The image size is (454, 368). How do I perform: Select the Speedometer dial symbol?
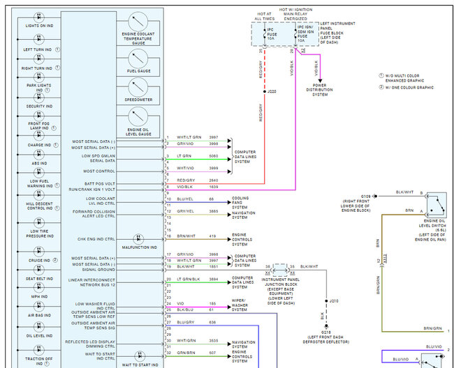(x=138, y=87)
